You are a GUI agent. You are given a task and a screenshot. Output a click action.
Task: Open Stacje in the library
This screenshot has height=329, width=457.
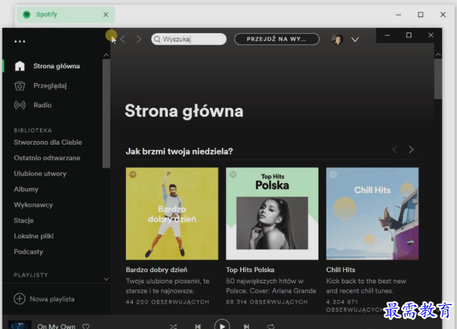(24, 221)
